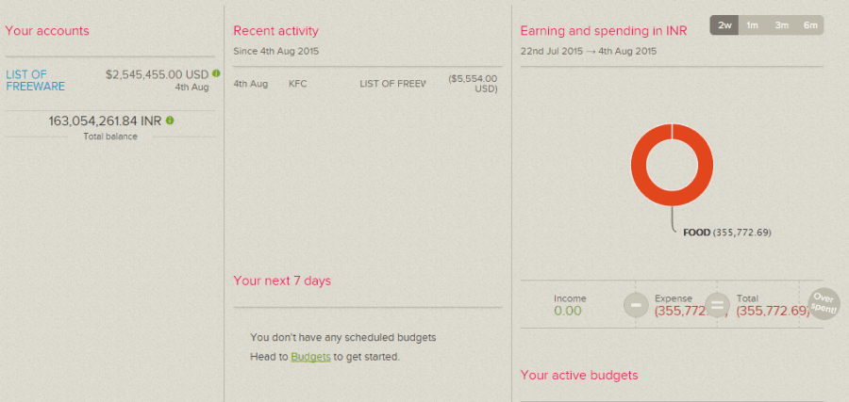
Task: Open the LIST OF FREEWARE account
Action: click(35, 81)
